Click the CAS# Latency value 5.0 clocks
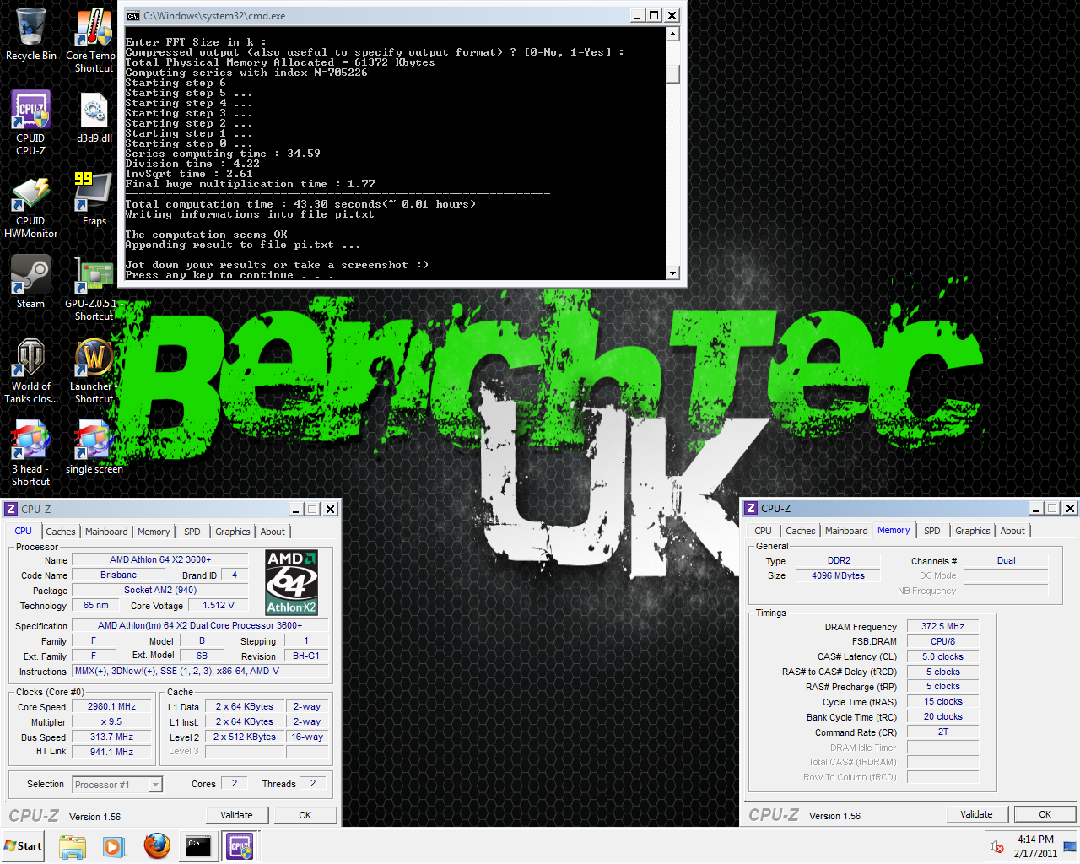 point(943,656)
